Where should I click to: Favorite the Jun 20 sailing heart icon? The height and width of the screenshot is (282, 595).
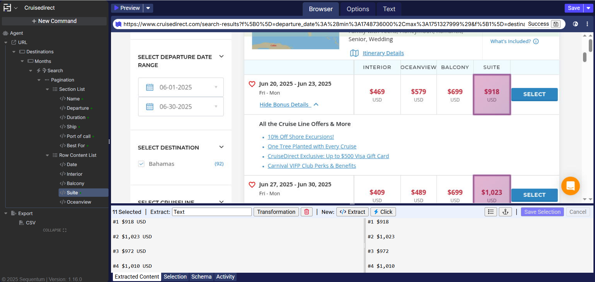(x=252, y=84)
